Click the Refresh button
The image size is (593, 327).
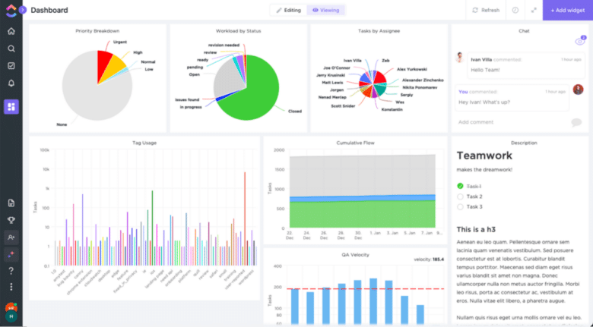(486, 10)
